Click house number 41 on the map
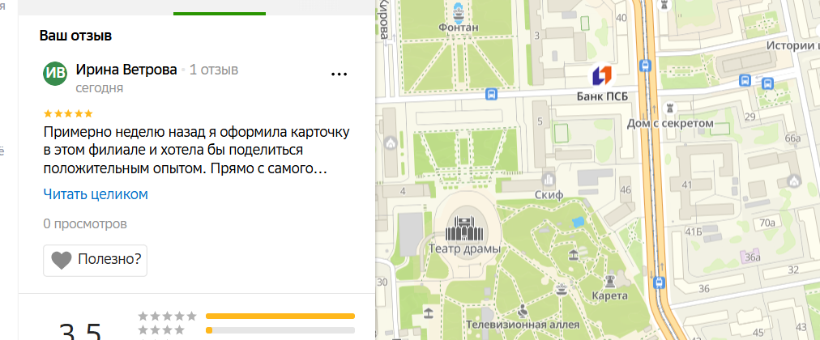 (x=687, y=185)
